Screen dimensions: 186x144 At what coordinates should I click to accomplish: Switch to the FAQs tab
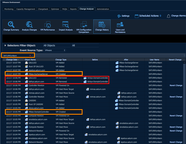click(65, 9)
